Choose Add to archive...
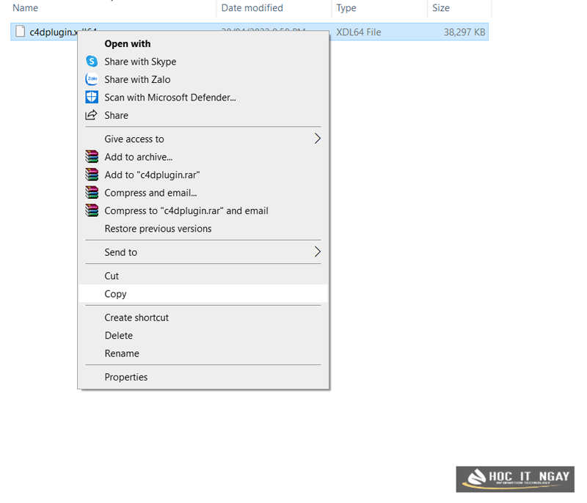 (203, 157)
